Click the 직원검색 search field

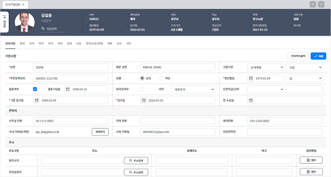click(53, 29)
